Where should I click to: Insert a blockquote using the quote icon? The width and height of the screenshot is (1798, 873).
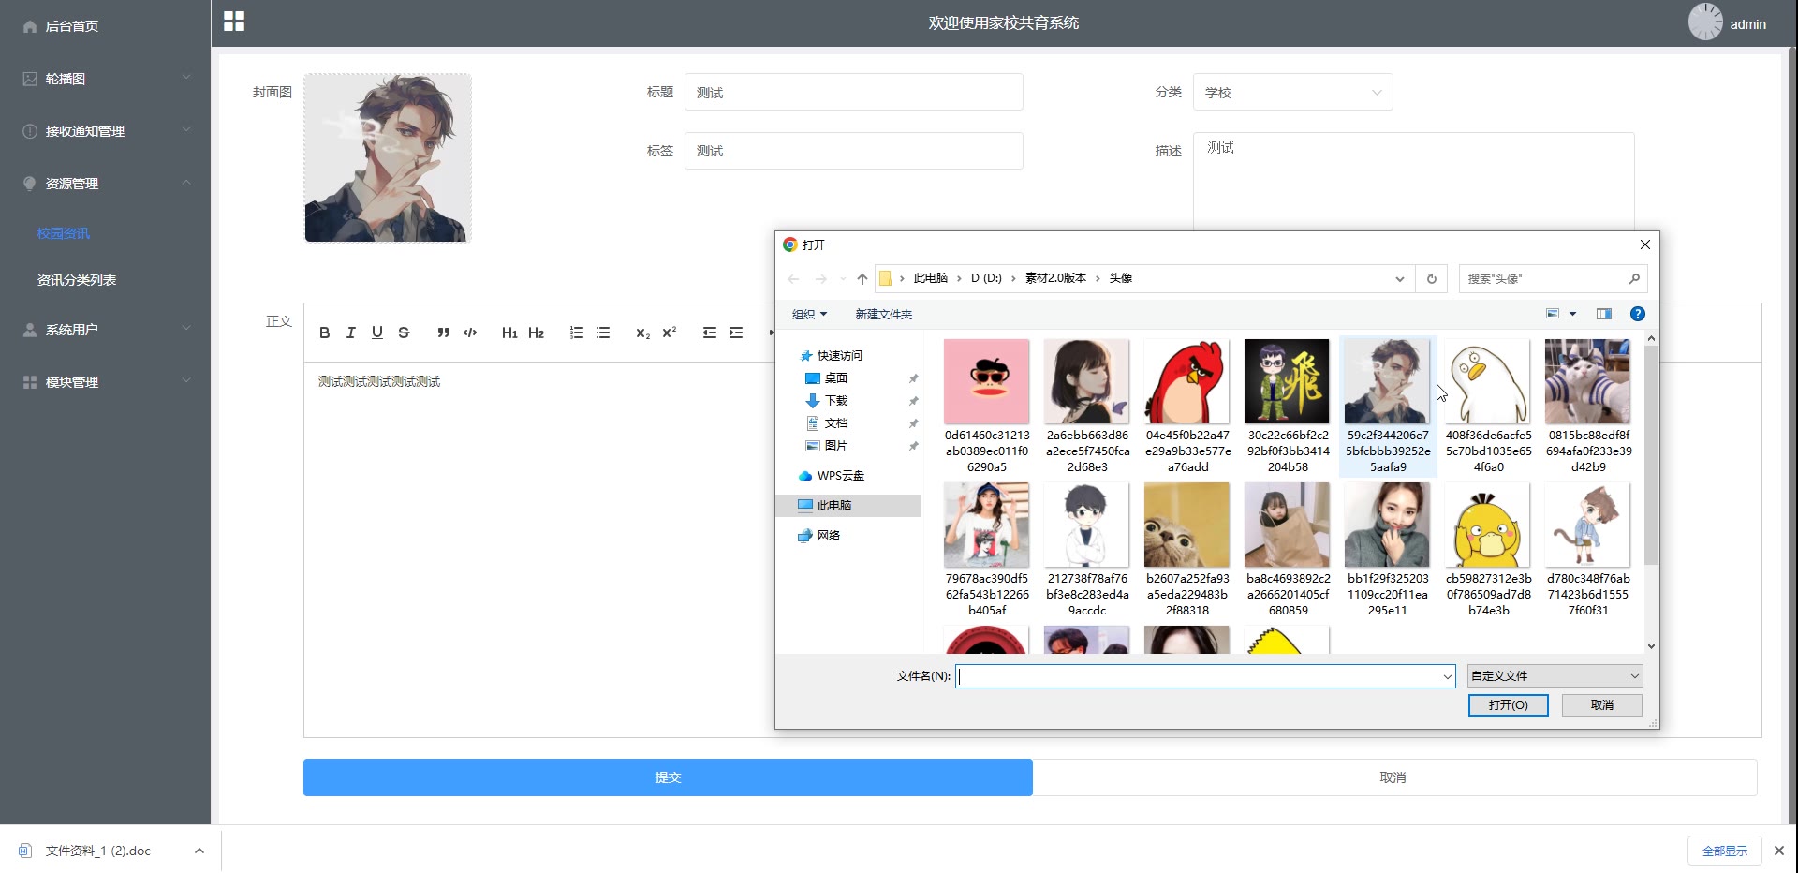[x=443, y=333]
